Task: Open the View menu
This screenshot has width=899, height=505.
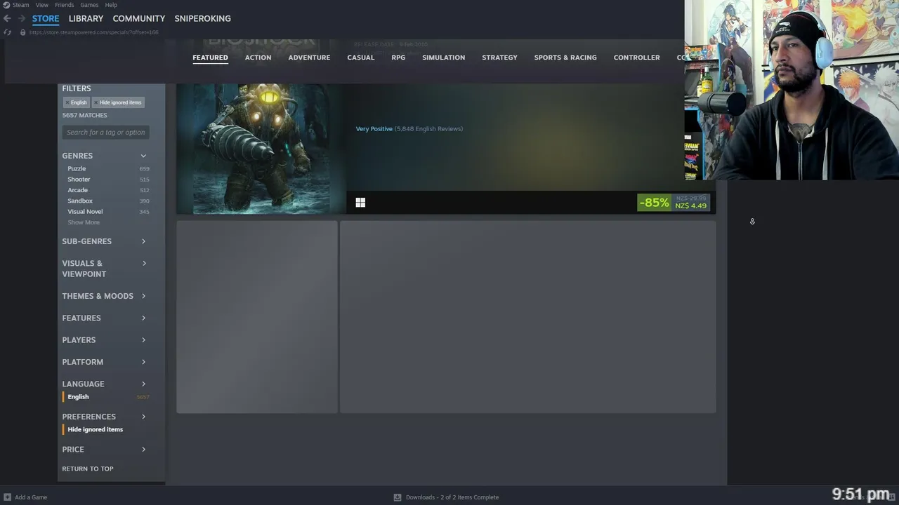Action: 42,5
